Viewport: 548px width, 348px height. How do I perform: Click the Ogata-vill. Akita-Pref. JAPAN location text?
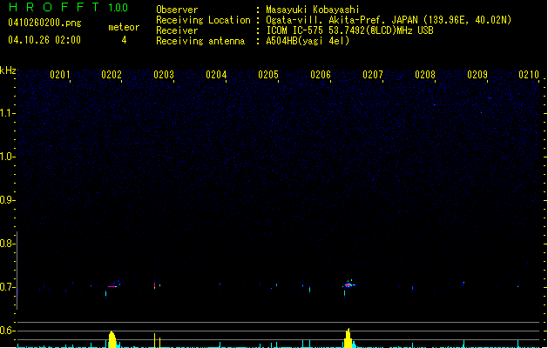click(x=389, y=20)
